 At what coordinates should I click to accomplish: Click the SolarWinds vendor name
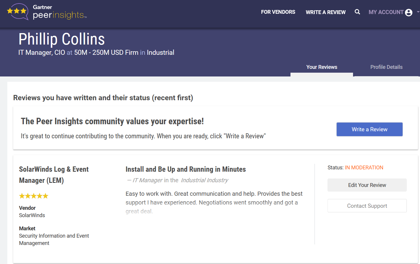coord(32,215)
